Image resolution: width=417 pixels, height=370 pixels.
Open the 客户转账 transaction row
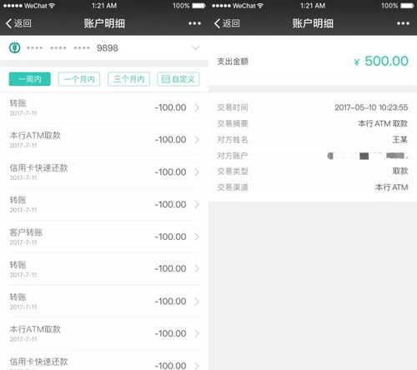point(104,237)
